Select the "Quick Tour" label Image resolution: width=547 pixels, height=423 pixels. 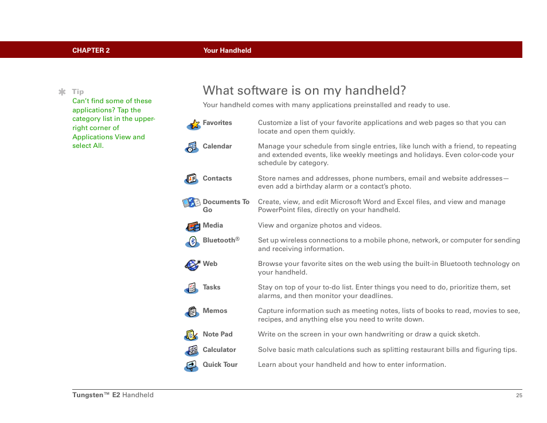click(x=220, y=365)
